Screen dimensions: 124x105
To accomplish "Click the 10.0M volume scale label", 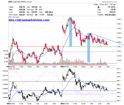I will [x=6, y=51].
